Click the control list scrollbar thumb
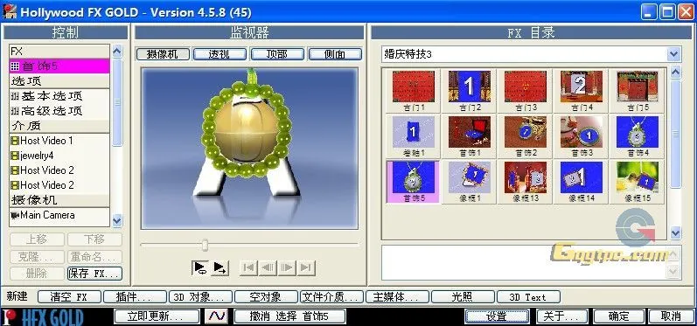 tap(117, 102)
